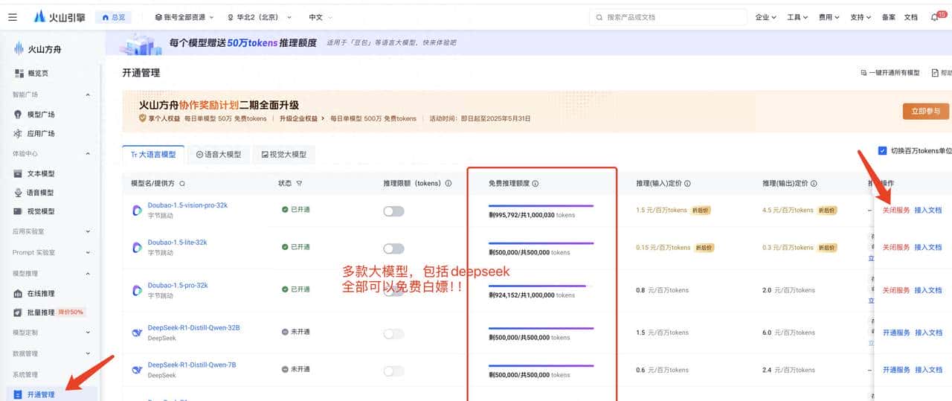Switch to the 视觉大模型 tab
952x401 pixels.
[x=283, y=155]
